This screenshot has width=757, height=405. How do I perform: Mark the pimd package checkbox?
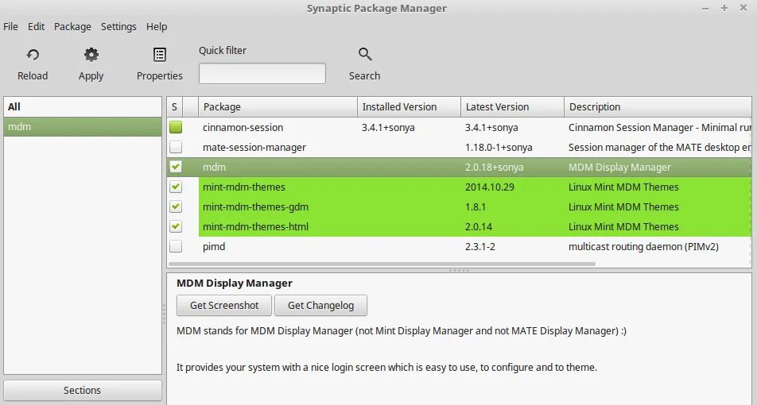[176, 246]
